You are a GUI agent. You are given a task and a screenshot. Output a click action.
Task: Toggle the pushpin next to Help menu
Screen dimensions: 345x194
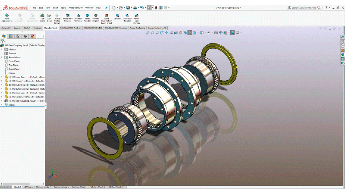click(107, 8)
